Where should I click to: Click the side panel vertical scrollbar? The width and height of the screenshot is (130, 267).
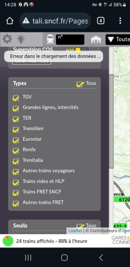pyautogui.click(x=111, y=121)
